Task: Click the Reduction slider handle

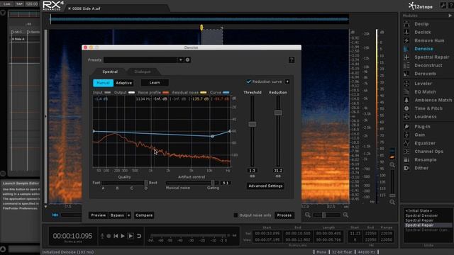Action: [278, 113]
